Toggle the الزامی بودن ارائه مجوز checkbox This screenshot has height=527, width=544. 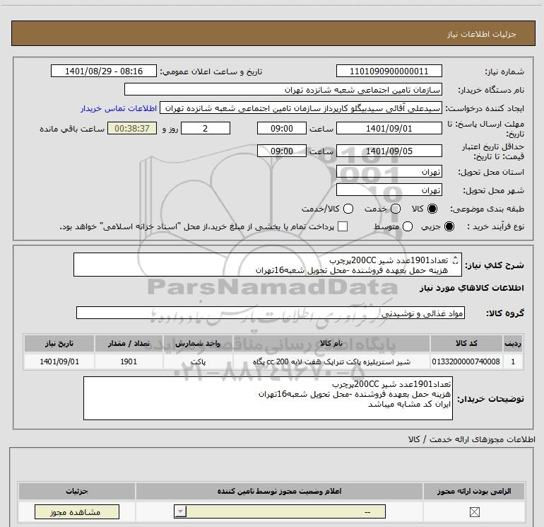tap(474, 511)
